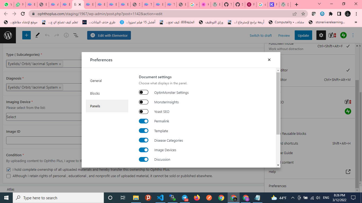Disable the Discussion panel toggle
Viewport: 362px width, 203px height.
coord(144,159)
